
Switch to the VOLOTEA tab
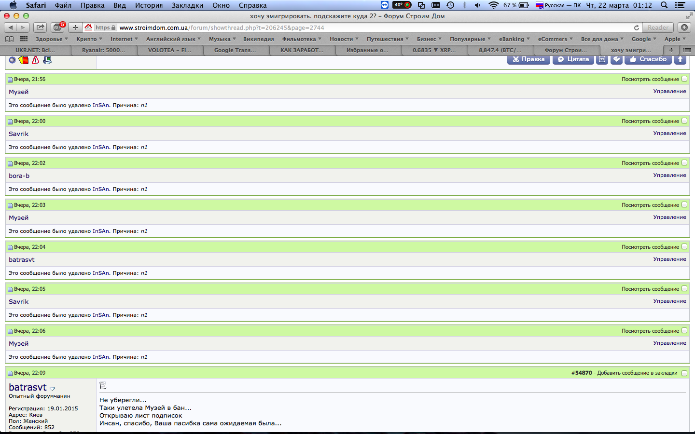tap(169, 50)
